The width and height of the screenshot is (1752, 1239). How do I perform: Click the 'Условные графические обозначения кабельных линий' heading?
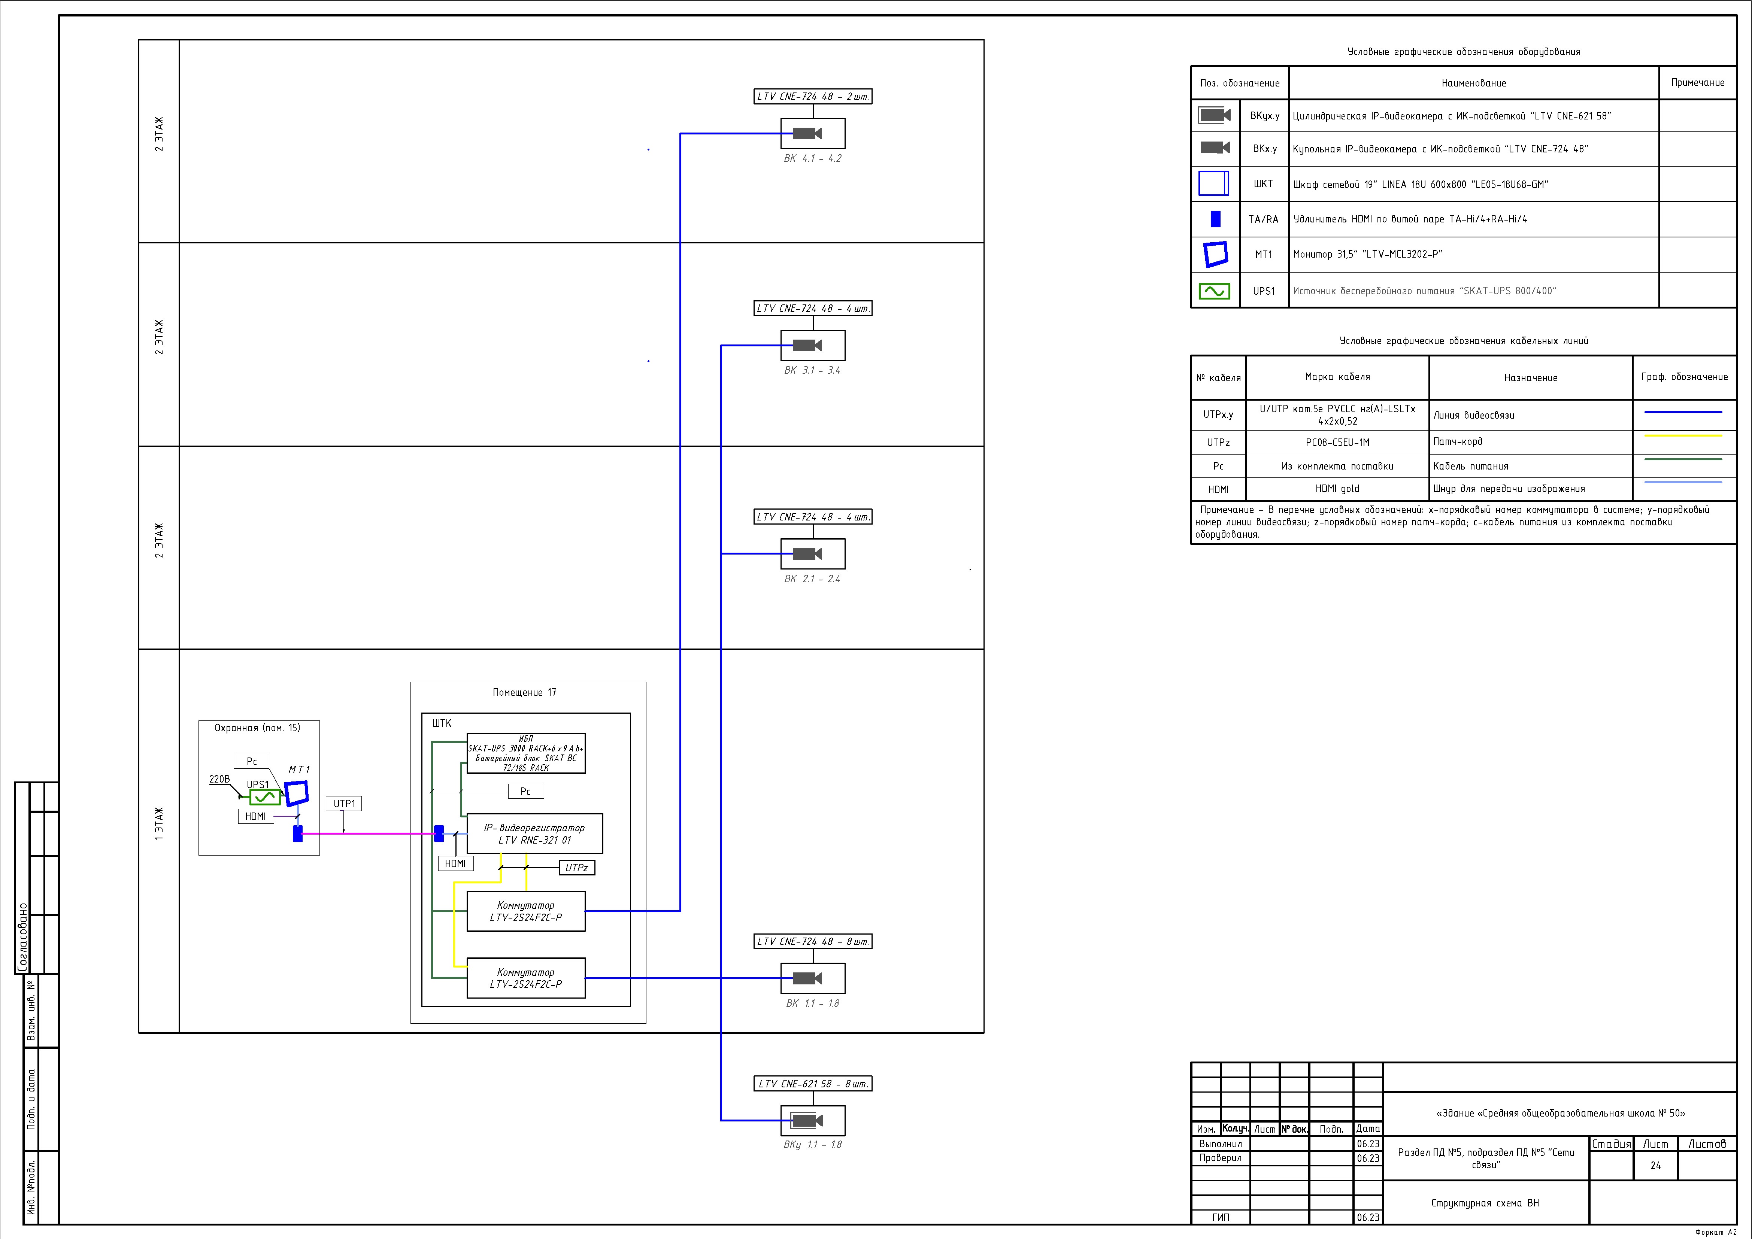1464,341
